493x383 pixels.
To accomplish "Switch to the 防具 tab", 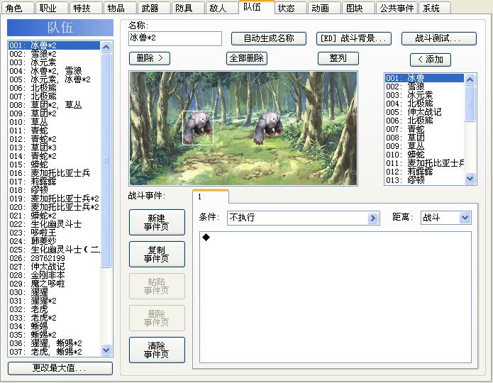I will click(188, 8).
